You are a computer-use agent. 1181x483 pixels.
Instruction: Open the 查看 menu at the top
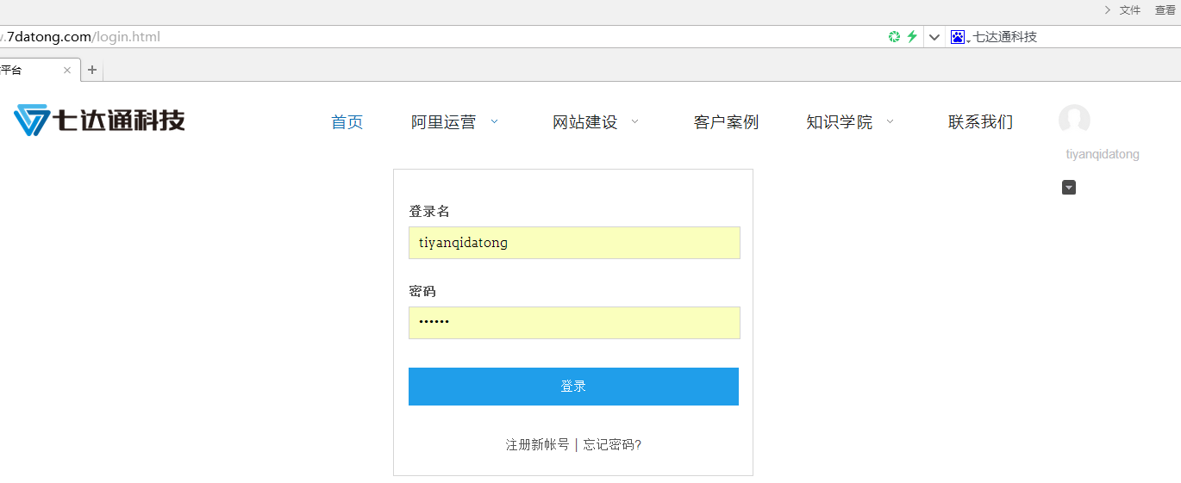click(1165, 10)
